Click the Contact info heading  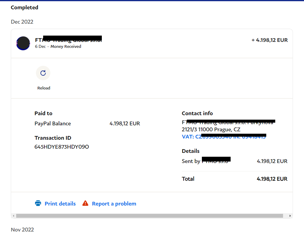coord(197,113)
